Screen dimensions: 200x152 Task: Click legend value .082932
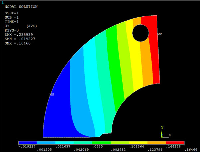pos(118,150)
